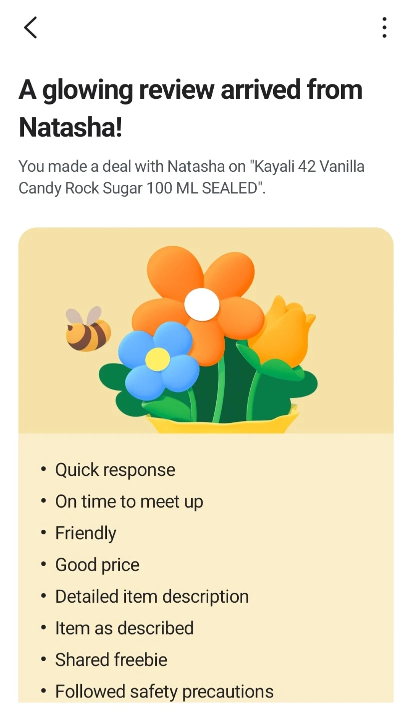Tap the white center of orange flower
The width and height of the screenshot is (412, 719).
(202, 305)
